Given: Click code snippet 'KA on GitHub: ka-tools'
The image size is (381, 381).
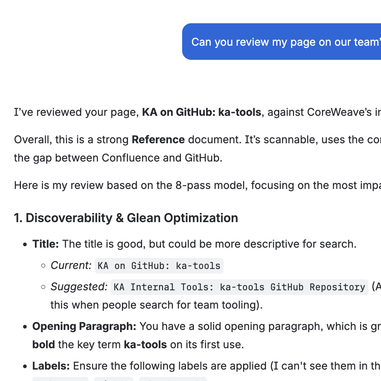Looking at the screenshot, I should (x=159, y=266).
